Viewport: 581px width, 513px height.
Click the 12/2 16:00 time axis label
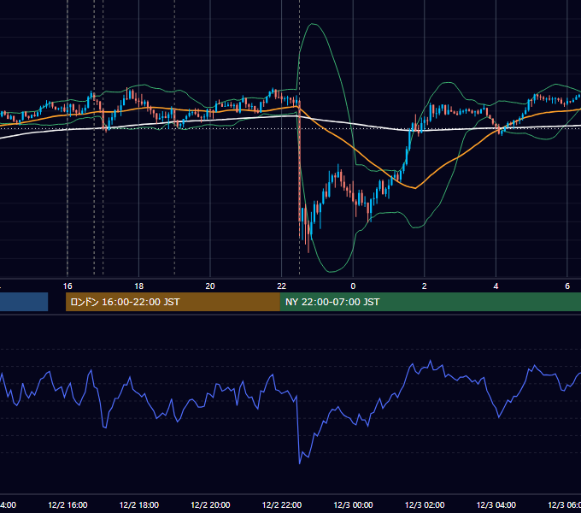coord(67,504)
